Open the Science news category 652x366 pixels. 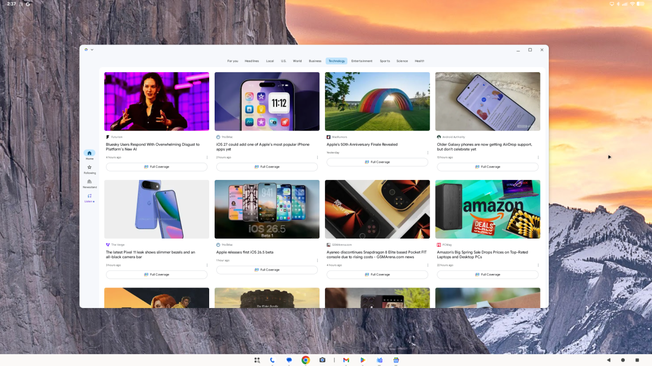pos(402,61)
